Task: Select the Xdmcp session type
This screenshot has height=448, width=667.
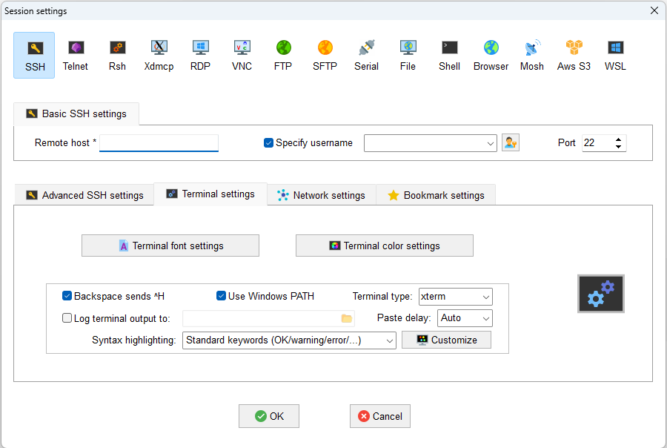Action: coord(159,56)
